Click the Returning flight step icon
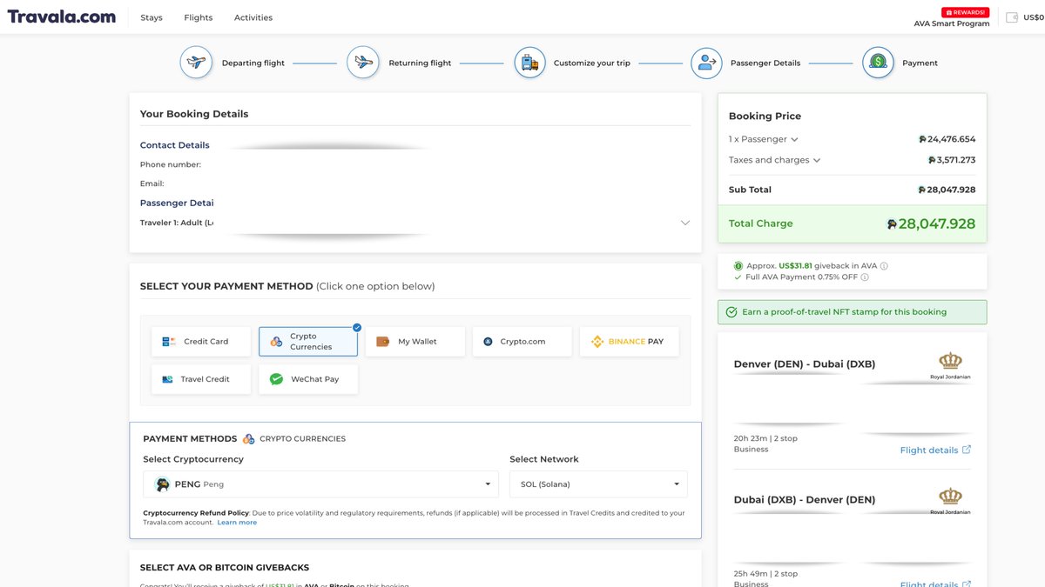This screenshot has height=587, width=1045. (363, 63)
